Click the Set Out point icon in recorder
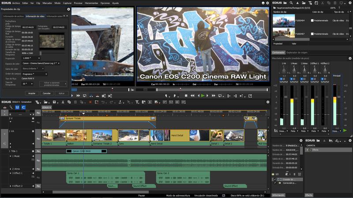 pos(175,96)
